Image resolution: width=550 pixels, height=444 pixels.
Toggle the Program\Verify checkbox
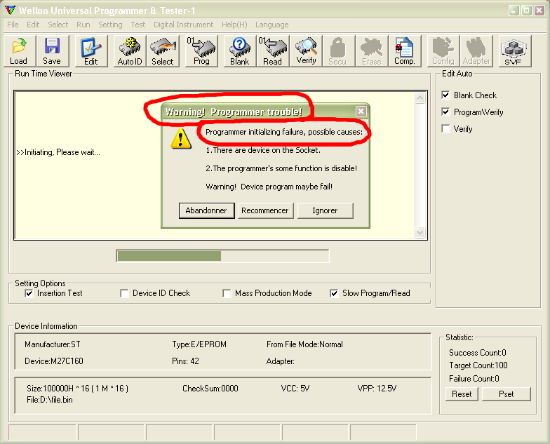click(x=445, y=112)
